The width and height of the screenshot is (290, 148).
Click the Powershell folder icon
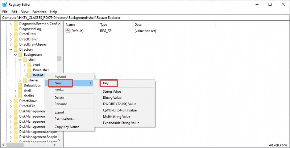coord(29,70)
